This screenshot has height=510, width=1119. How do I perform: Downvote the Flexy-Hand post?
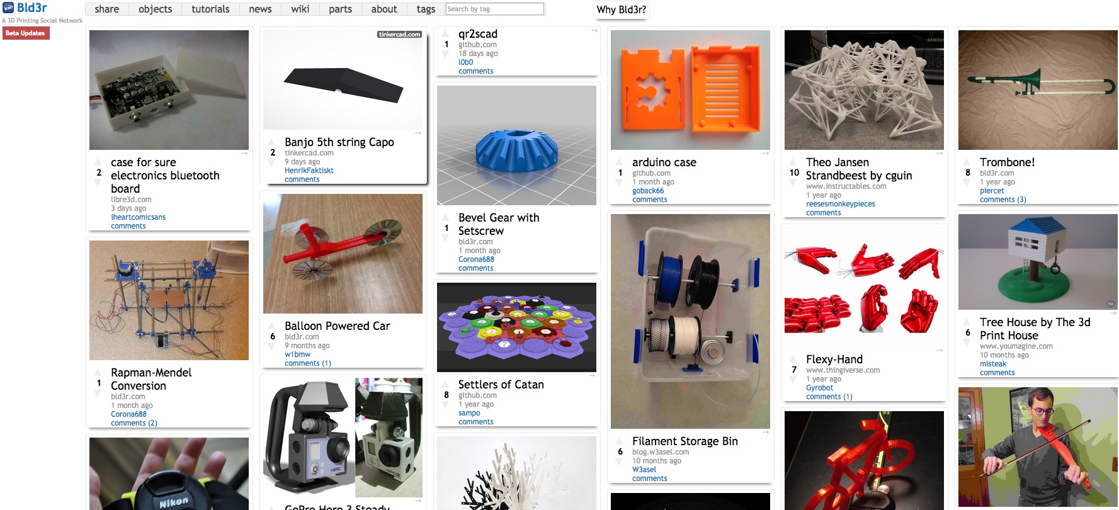click(x=793, y=380)
